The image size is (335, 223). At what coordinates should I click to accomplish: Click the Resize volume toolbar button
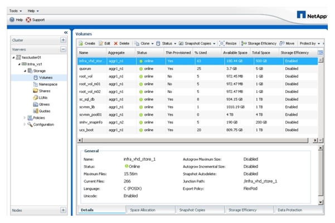click(x=228, y=43)
